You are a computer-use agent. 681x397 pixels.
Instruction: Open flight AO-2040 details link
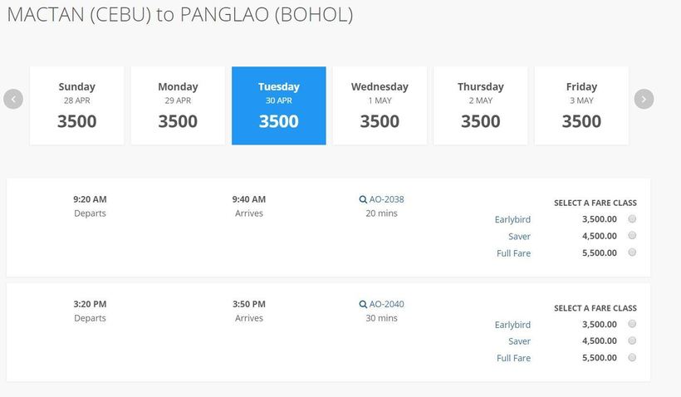click(387, 304)
